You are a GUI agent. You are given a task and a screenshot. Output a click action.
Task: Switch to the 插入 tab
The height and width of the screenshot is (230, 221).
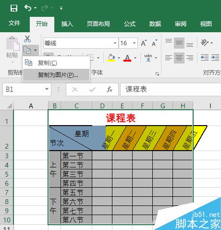tap(67, 24)
